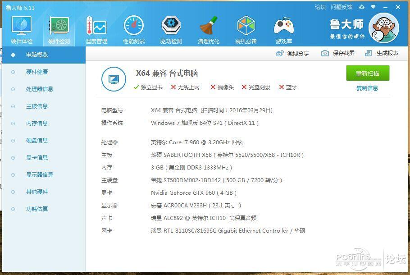This screenshot has width=410, height=275.
Task: Open 硬件健康 sidebar item
Action: click(44, 72)
